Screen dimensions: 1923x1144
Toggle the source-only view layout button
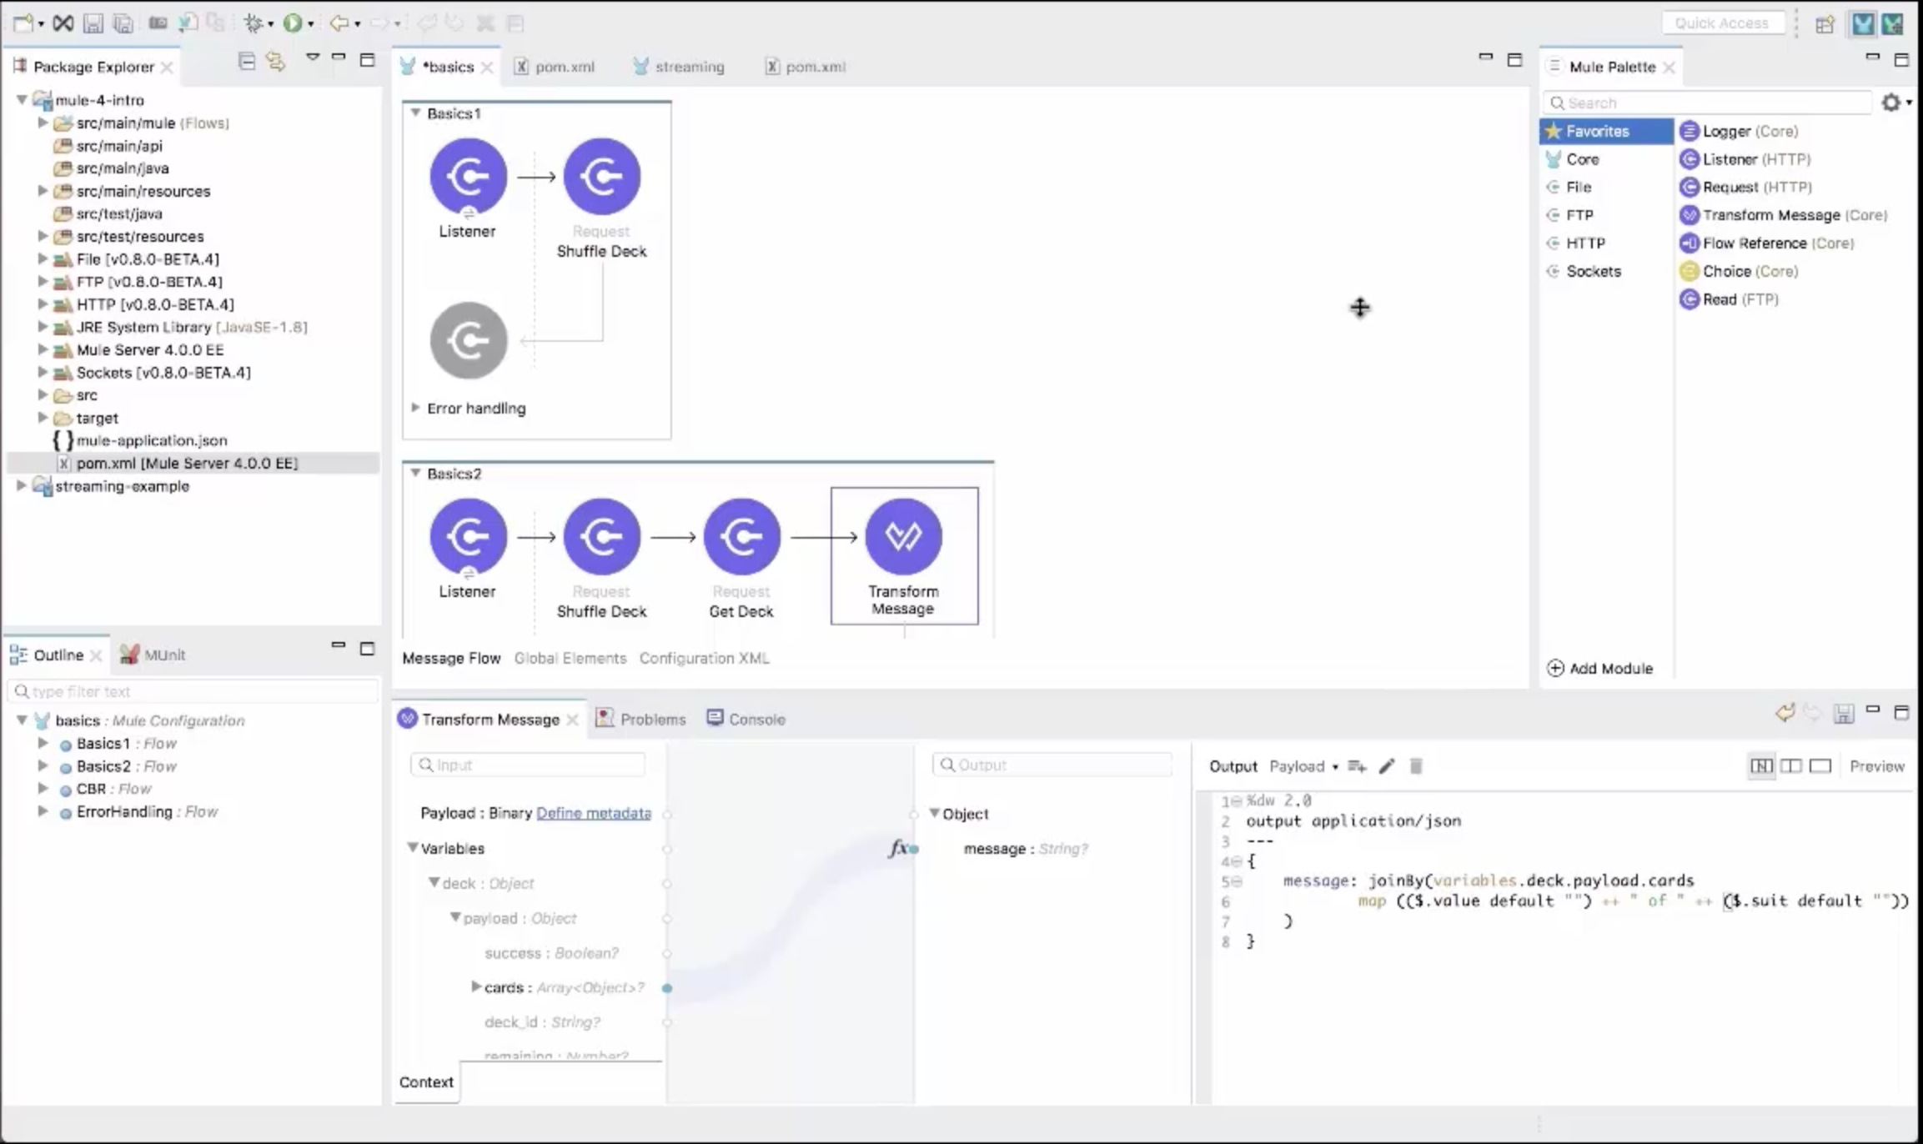point(1820,766)
